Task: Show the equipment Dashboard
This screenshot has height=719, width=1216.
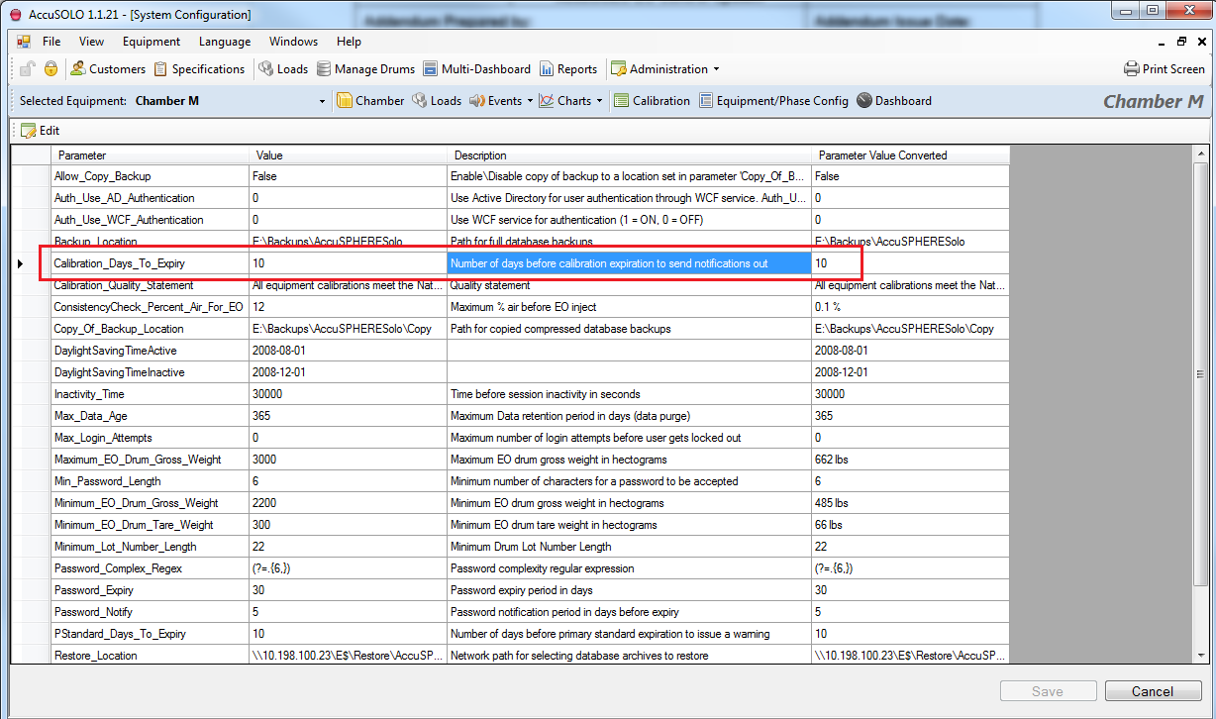Action: 893,101
